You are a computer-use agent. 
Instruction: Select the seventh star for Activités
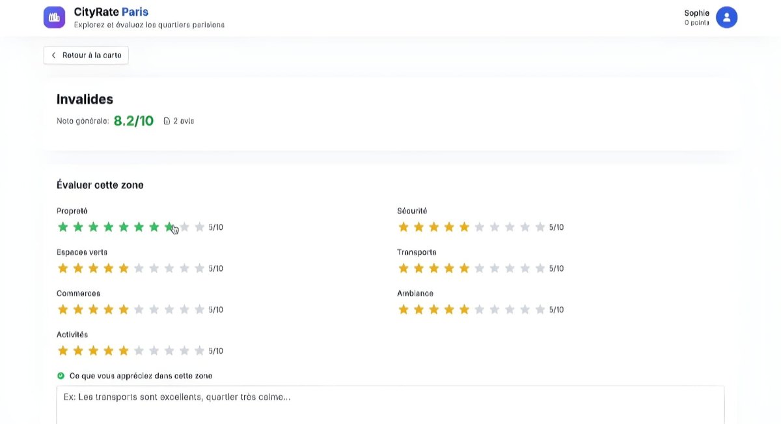154,350
